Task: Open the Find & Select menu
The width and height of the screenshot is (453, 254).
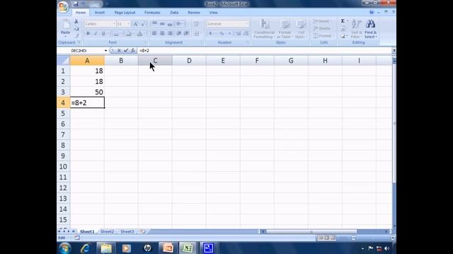Action: [x=371, y=29]
